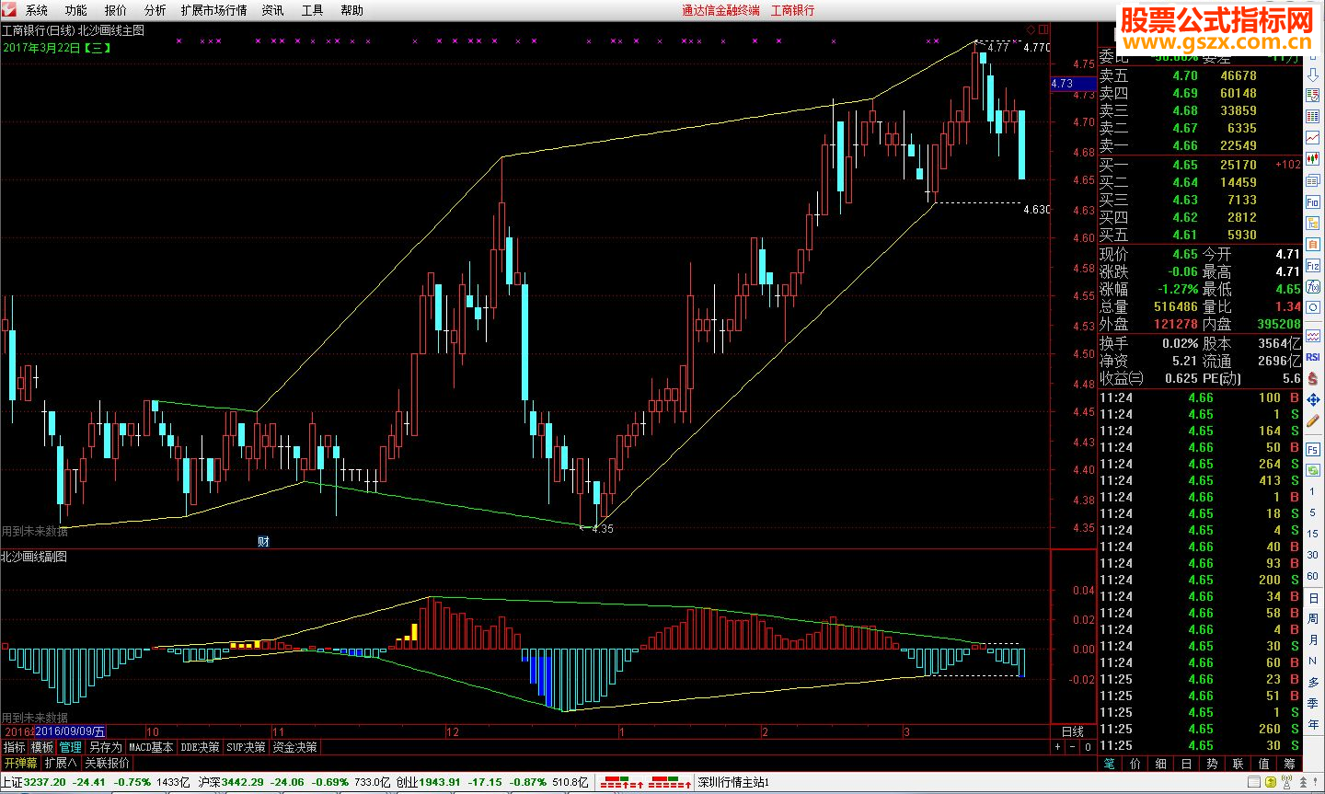This screenshot has width=1325, height=794.
Task: Select the 年 yearly period
Action: [x=1313, y=725]
